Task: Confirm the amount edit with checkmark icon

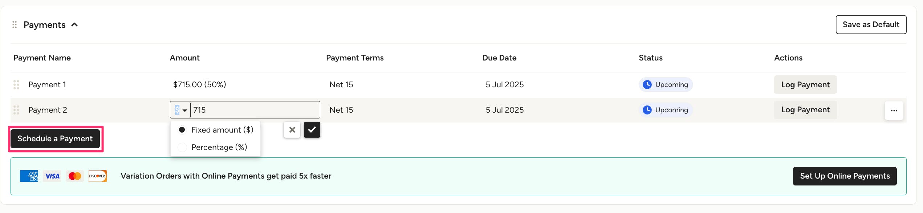Action: click(x=312, y=130)
